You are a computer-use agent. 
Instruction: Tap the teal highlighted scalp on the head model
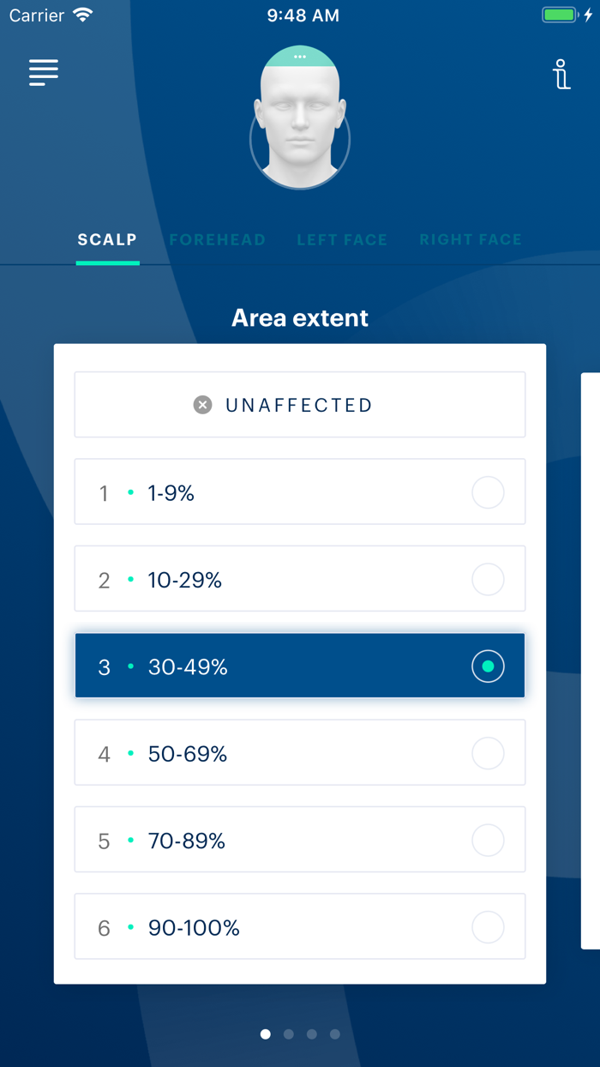(x=300, y=58)
